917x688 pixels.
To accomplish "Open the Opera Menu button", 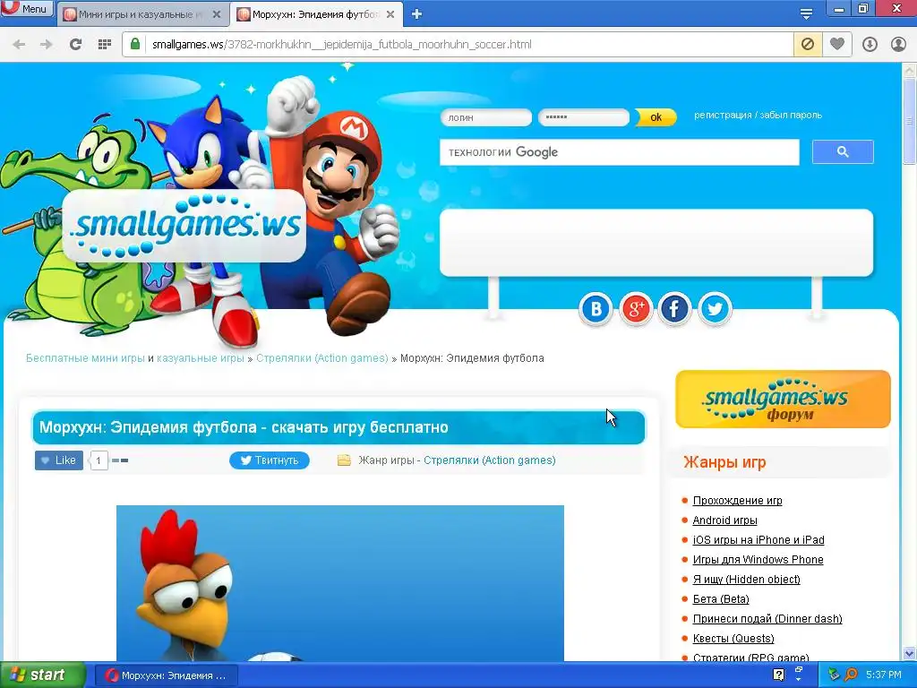I will [x=27, y=8].
